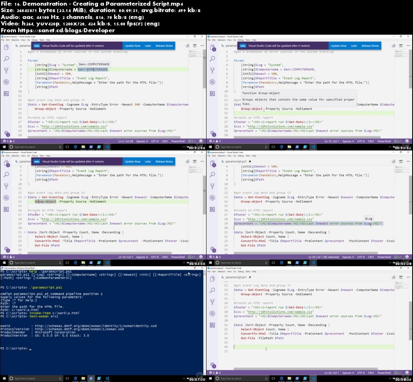Click Update Now in 00:04:02 frame
This screenshot has width=413, height=382.
point(338,46)
